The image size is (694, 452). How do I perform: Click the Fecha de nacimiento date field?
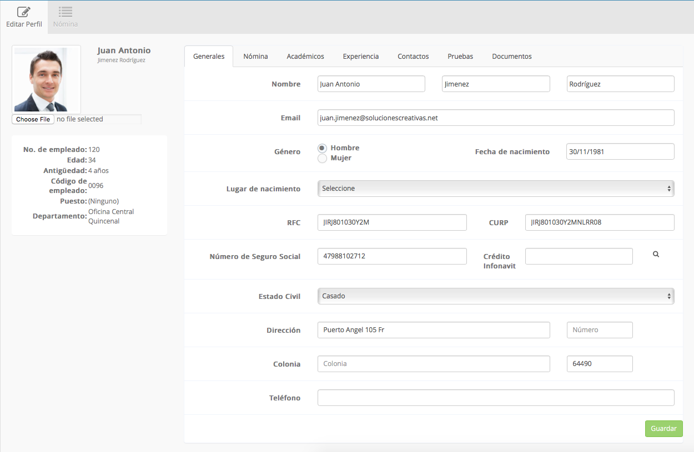(620, 151)
